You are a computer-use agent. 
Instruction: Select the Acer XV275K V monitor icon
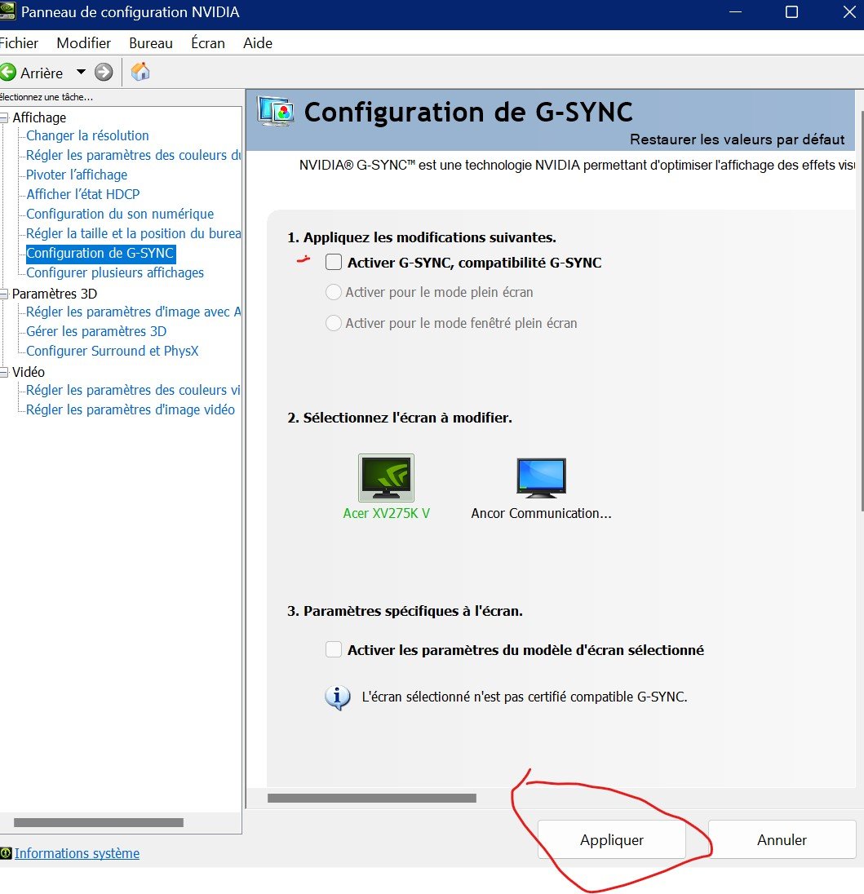coord(386,478)
